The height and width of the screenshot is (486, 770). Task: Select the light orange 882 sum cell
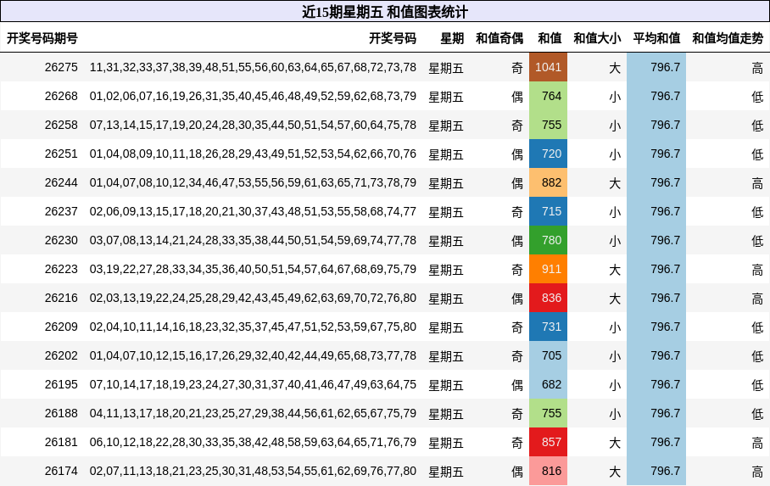pyautogui.click(x=548, y=183)
